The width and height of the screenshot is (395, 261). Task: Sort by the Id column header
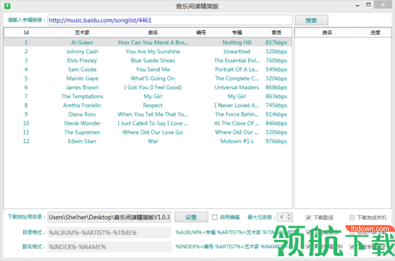tap(26, 33)
